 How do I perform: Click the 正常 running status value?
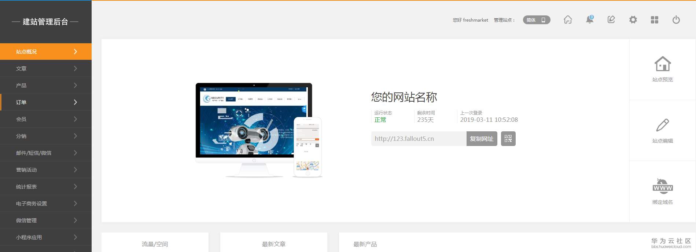380,120
